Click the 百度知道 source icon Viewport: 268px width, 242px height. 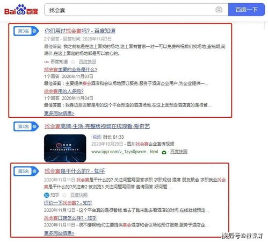tap(47, 62)
